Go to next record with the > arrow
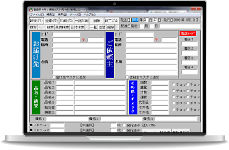 coord(117,27)
